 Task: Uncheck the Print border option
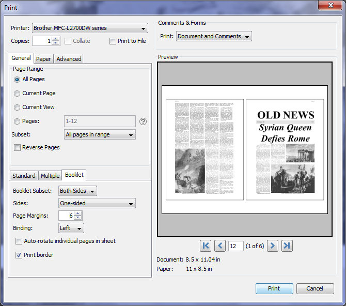pyautogui.click(x=19, y=255)
